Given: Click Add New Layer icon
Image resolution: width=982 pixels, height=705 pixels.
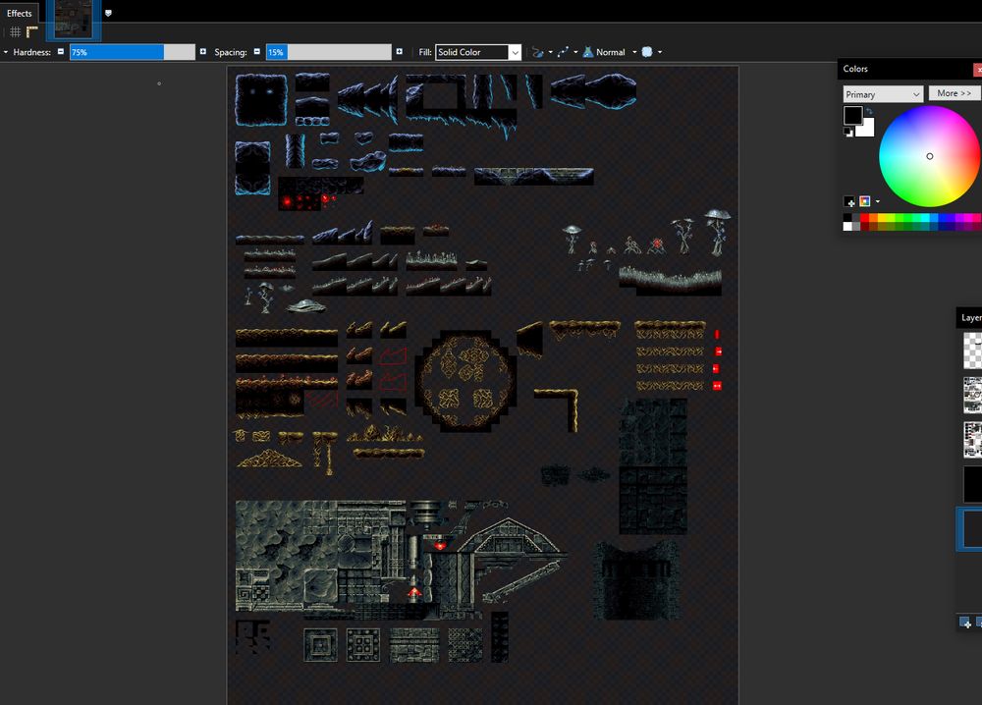Looking at the screenshot, I should click(x=965, y=622).
